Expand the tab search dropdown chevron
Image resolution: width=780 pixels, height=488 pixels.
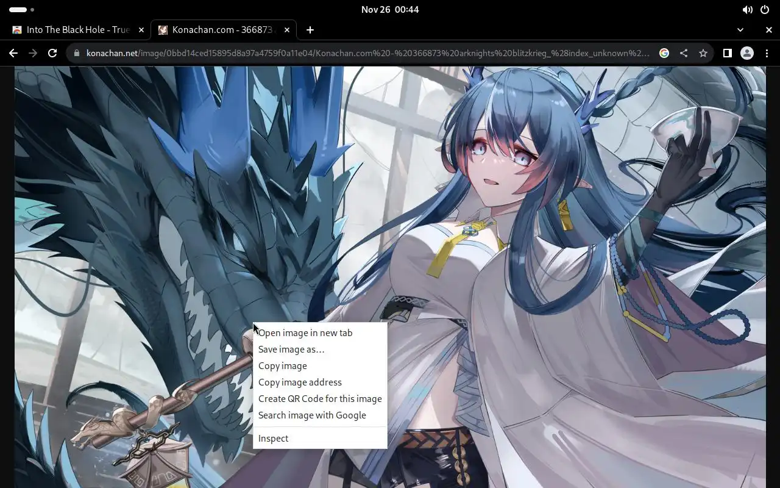[740, 30]
